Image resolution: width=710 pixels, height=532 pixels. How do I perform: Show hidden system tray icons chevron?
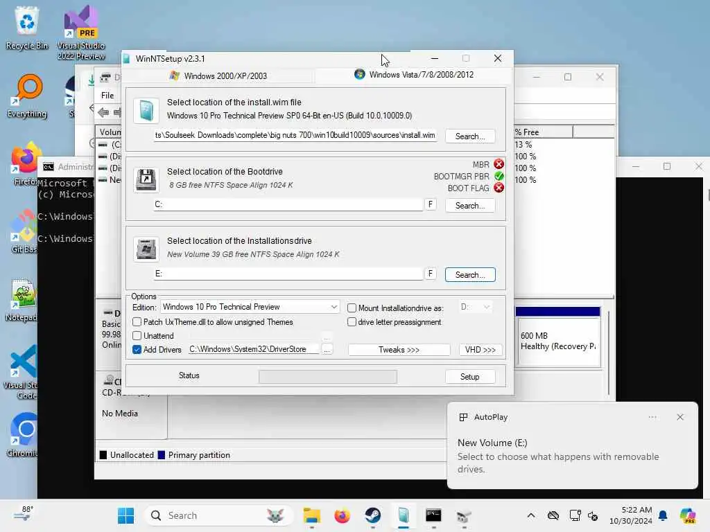(x=530, y=515)
